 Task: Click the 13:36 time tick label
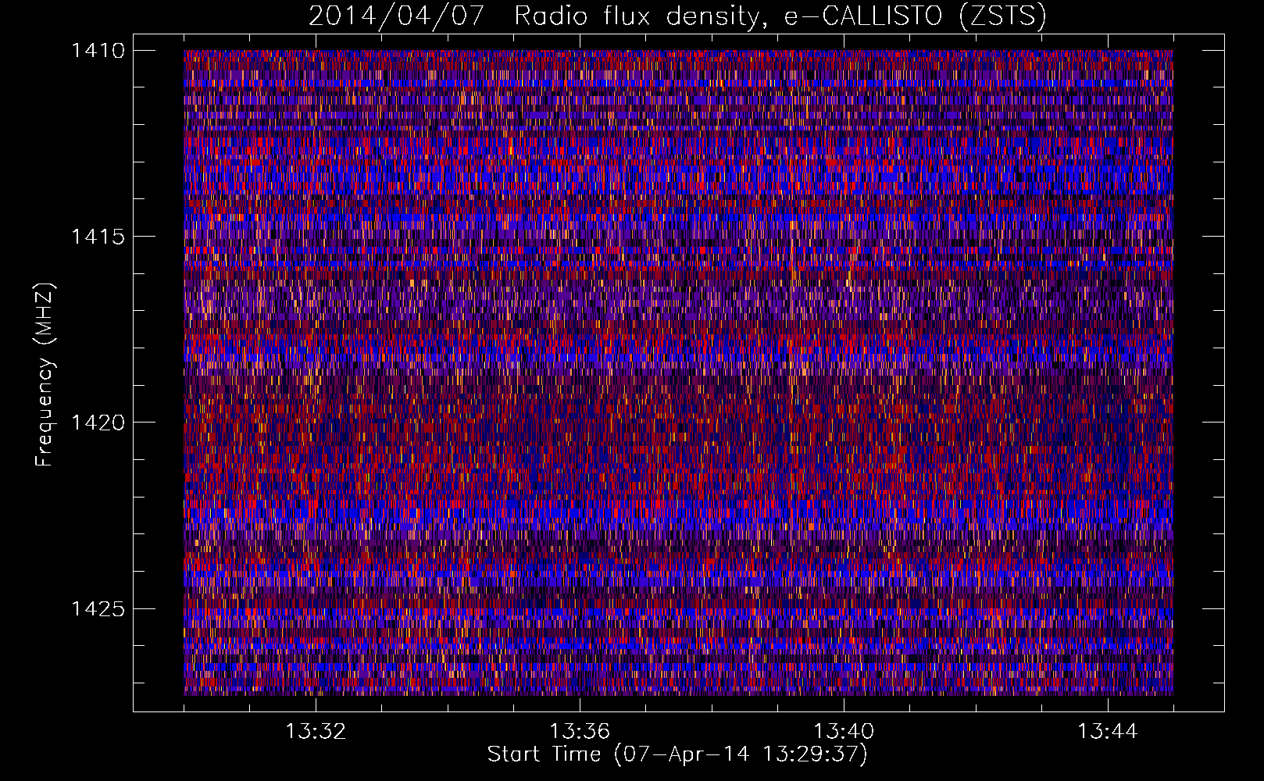pyautogui.click(x=580, y=732)
